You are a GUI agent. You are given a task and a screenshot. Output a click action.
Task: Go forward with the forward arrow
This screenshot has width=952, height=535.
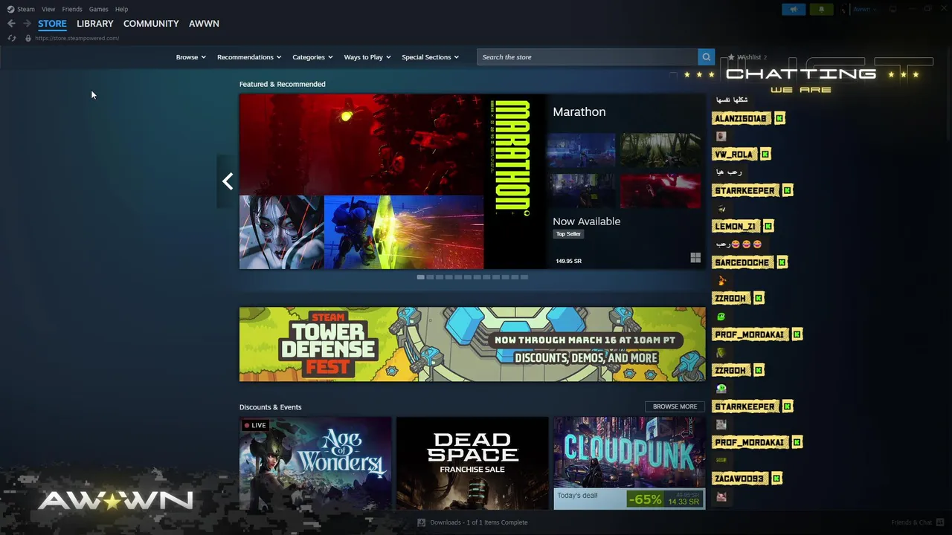coord(27,24)
